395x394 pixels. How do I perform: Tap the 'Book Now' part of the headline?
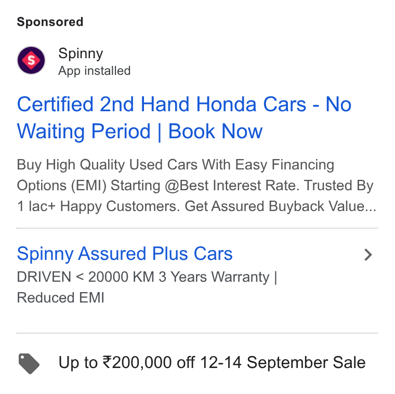click(x=215, y=132)
